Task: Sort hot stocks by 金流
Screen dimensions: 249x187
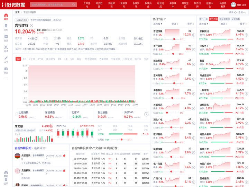Action: (x=175, y=24)
